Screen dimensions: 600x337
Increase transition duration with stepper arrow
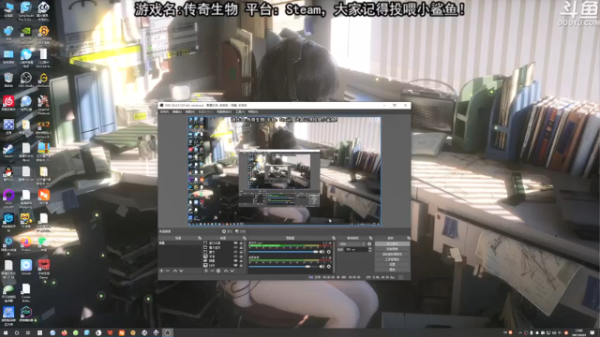click(x=370, y=248)
